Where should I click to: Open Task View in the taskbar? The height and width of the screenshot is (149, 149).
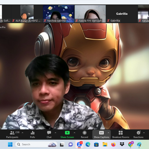pos(62,144)
